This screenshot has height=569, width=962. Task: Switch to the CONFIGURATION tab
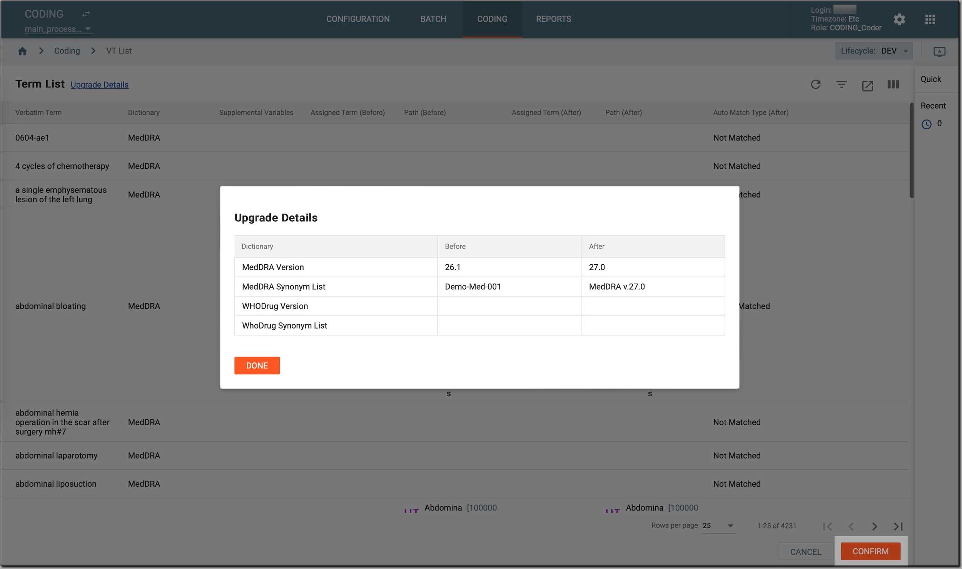358,19
